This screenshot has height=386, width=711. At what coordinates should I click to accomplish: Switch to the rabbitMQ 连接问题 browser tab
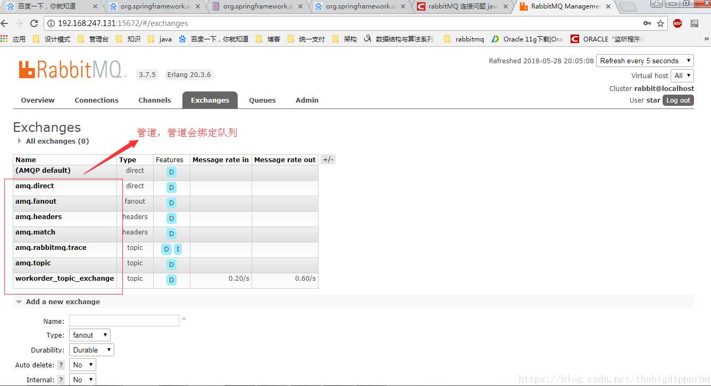[x=463, y=6]
